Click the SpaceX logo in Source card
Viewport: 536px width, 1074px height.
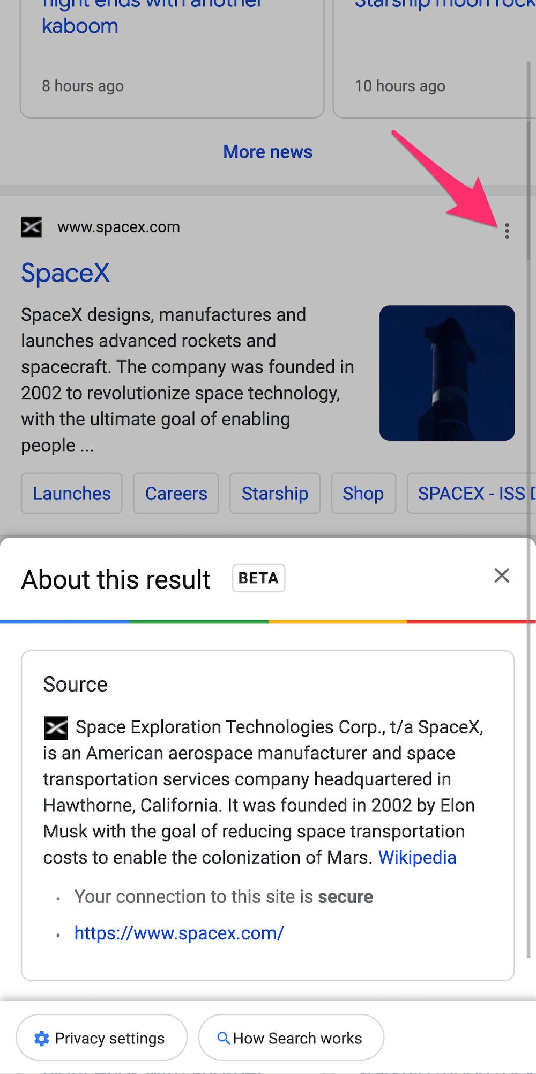coord(56,727)
